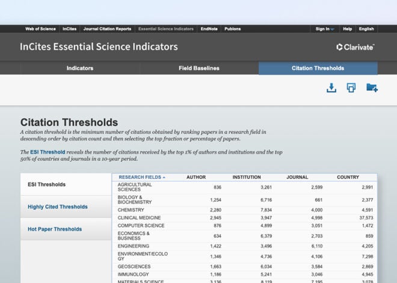Select the ENGINEERING row label
The image size is (397, 283).
(x=134, y=246)
